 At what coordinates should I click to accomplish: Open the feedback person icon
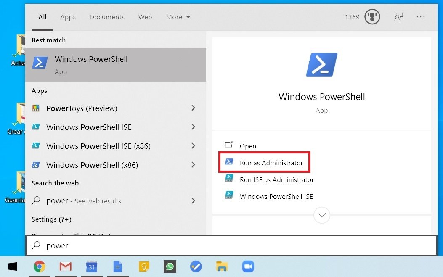tap(398, 17)
